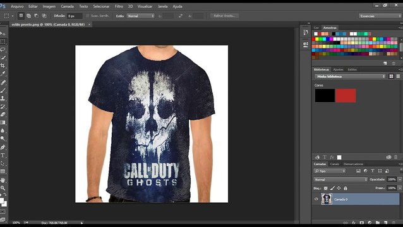
Task: Select the Pen tool
Action: point(3,147)
